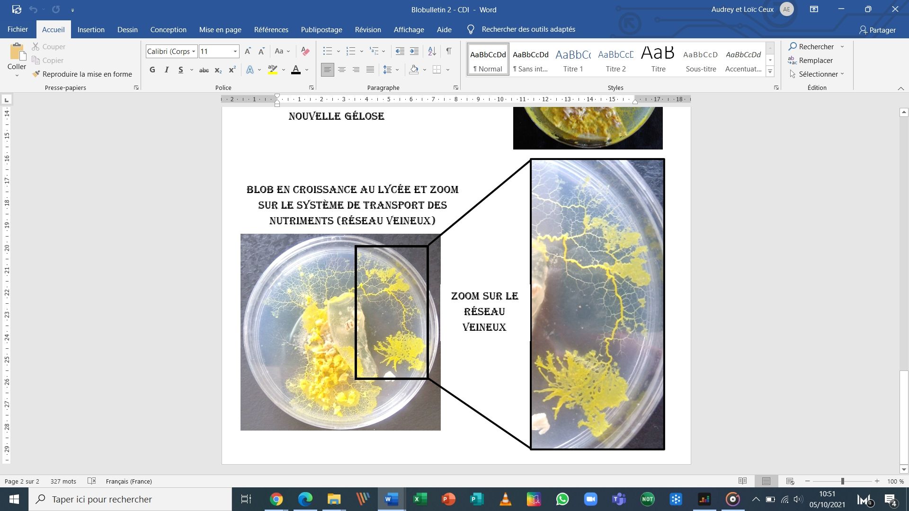This screenshot has width=909, height=511.
Task: Expand the font size dropdown
Action: pos(235,51)
